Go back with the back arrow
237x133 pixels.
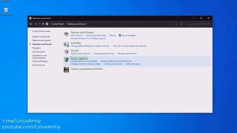point(31,24)
